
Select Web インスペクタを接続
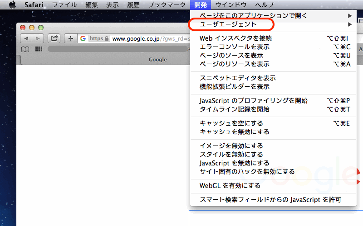coord(235,38)
